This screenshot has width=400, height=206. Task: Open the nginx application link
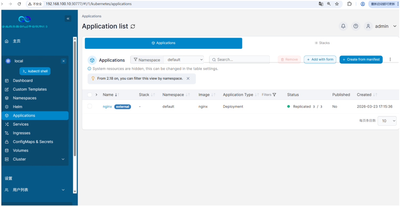(x=107, y=106)
